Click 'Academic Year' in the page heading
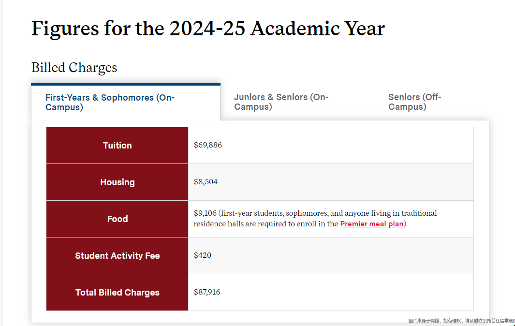515x326 pixels. coord(318,29)
